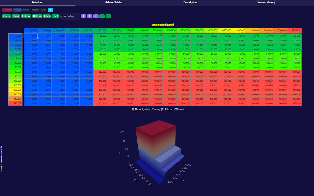Focus the enter value input field
This screenshot has width=314, height=196.
69,16
